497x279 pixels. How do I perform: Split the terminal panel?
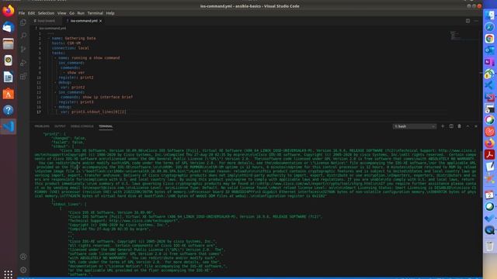(x=451, y=126)
